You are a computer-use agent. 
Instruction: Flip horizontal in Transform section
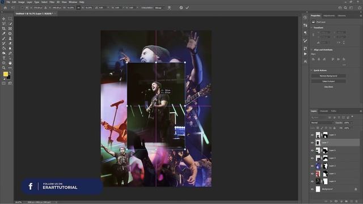[338, 42]
